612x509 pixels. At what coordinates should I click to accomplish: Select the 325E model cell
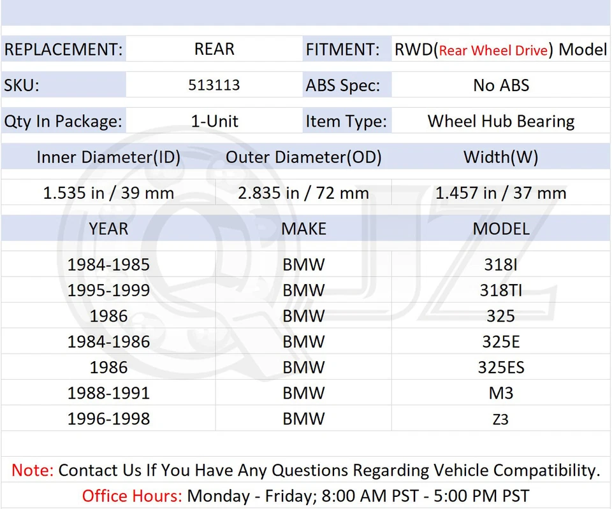(501, 341)
